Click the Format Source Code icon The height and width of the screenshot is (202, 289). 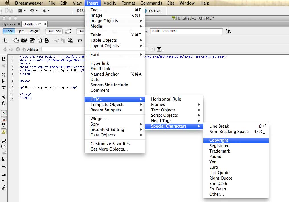tap(4, 188)
